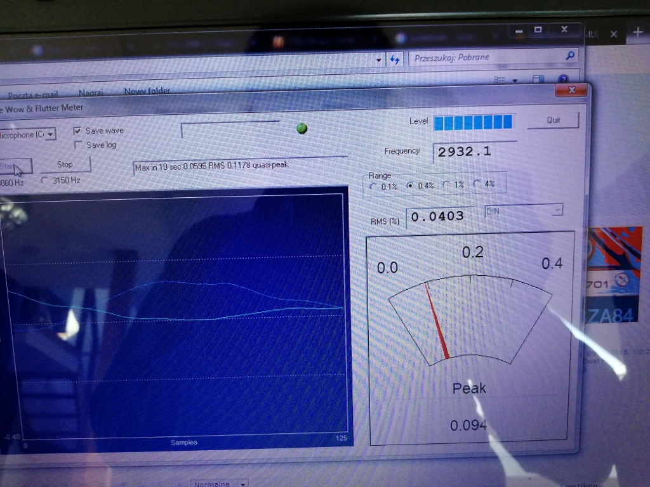
Task: Click the change view icon in Explorer toolbar
Action: click(500, 81)
